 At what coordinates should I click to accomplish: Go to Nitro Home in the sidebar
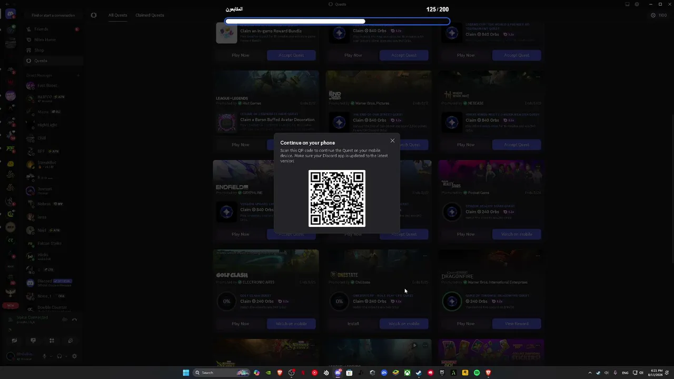point(53,39)
